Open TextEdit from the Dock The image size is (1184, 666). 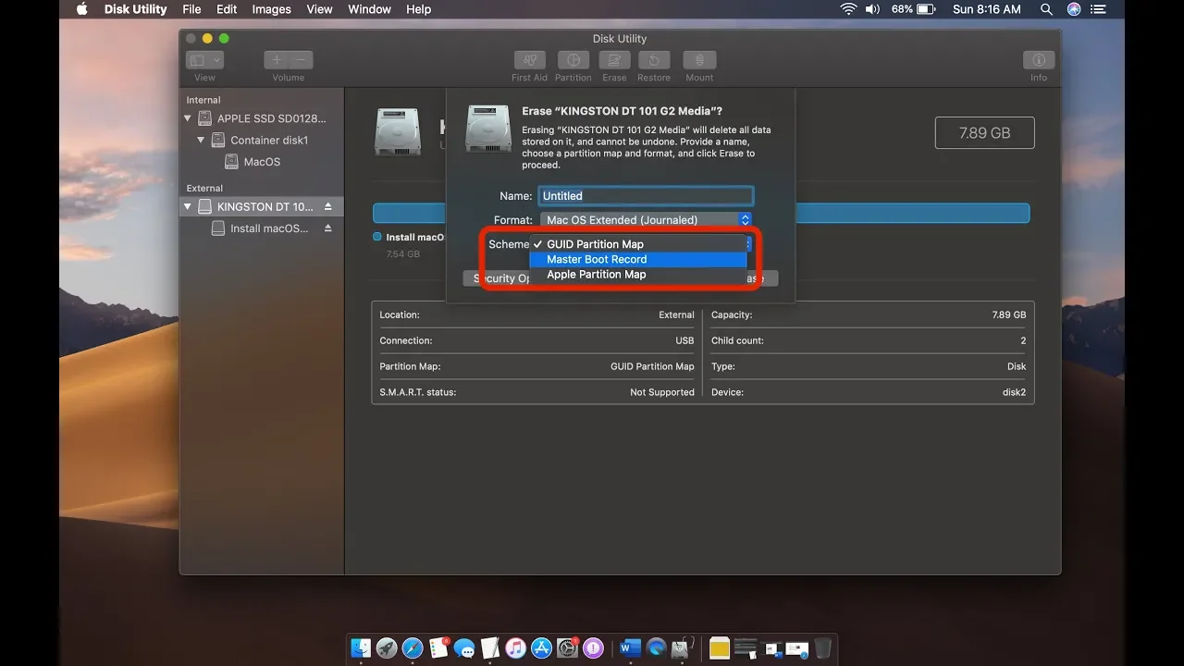click(x=490, y=648)
